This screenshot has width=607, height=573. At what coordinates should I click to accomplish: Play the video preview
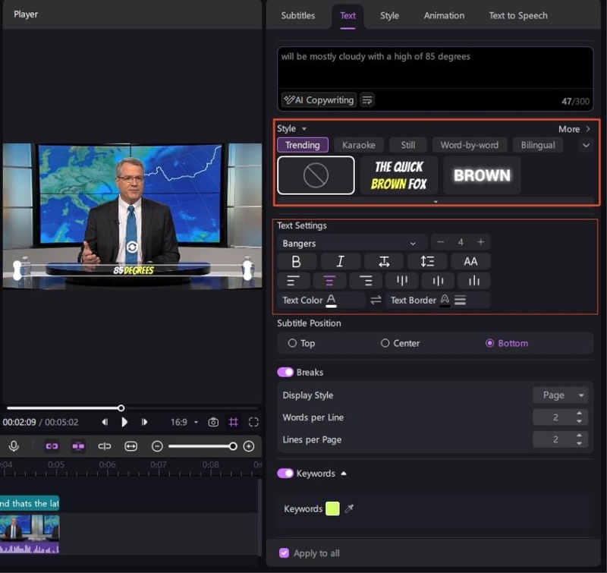click(x=124, y=422)
